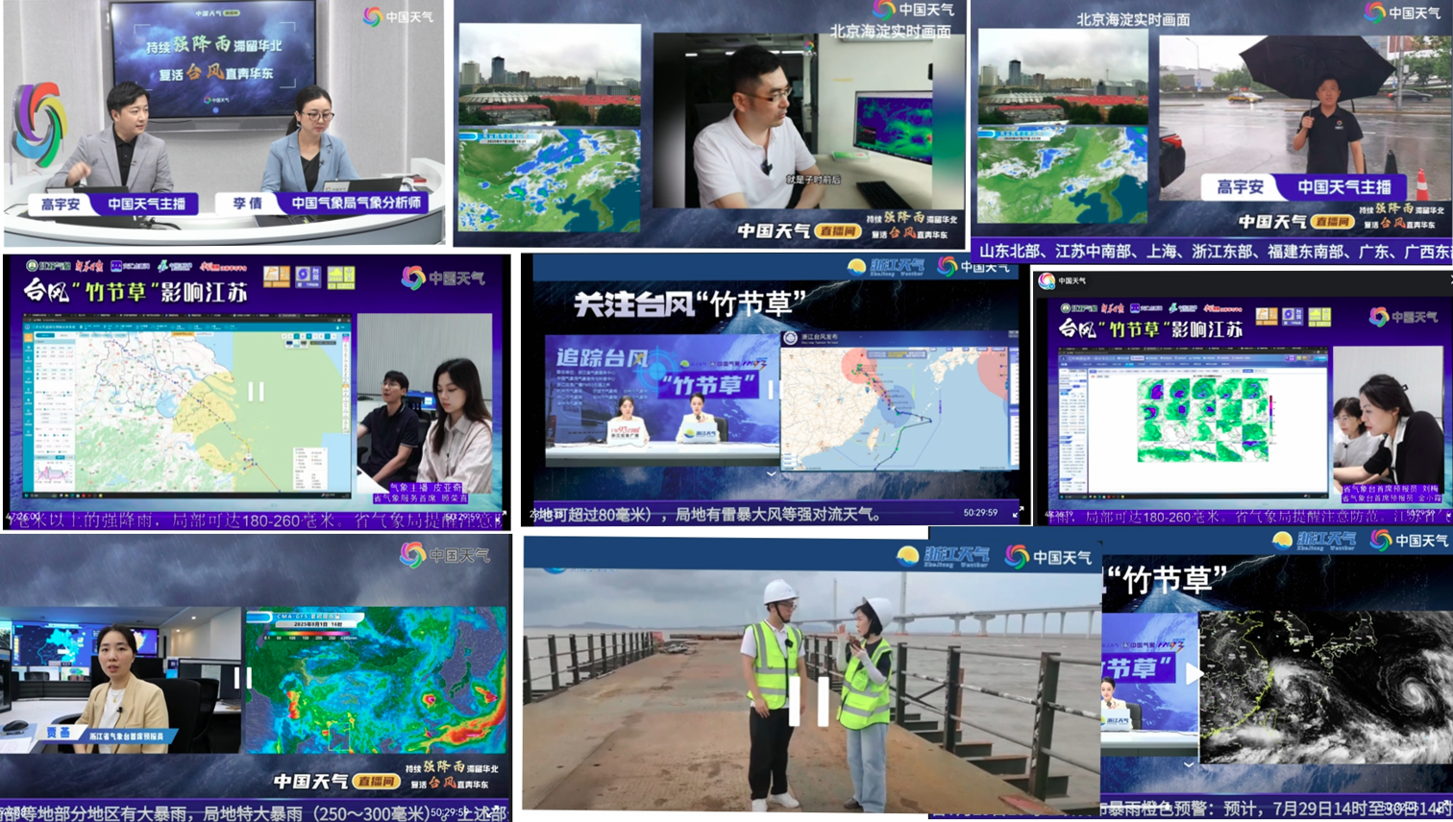1453x822 pixels.
Task: Click the 山东北部、江苏中南部 scrolling ticker
Action: 1212,251
